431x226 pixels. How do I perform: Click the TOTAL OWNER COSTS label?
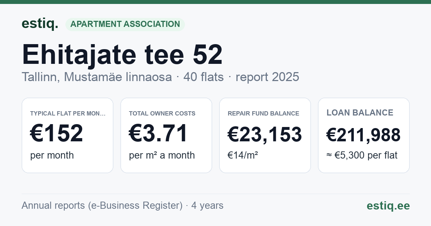162,113
